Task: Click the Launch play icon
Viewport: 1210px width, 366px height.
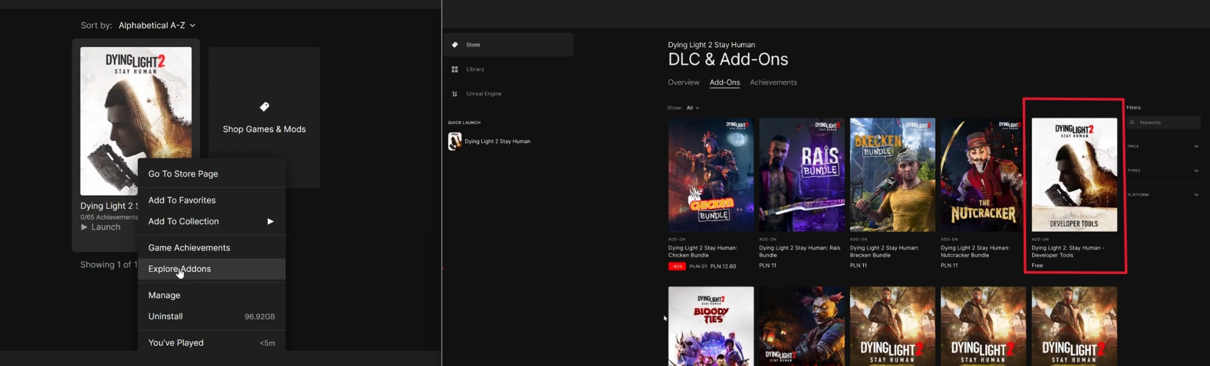Action: [x=84, y=227]
